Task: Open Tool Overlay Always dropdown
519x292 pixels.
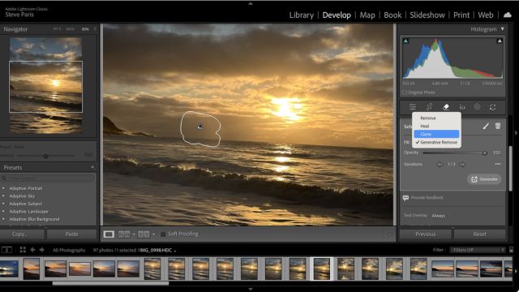Action: tap(439, 216)
